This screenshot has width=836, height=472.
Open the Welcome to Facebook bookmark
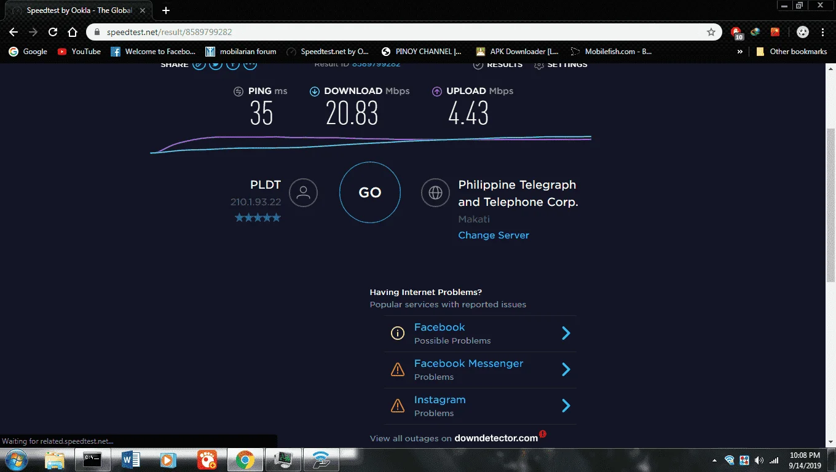(153, 52)
